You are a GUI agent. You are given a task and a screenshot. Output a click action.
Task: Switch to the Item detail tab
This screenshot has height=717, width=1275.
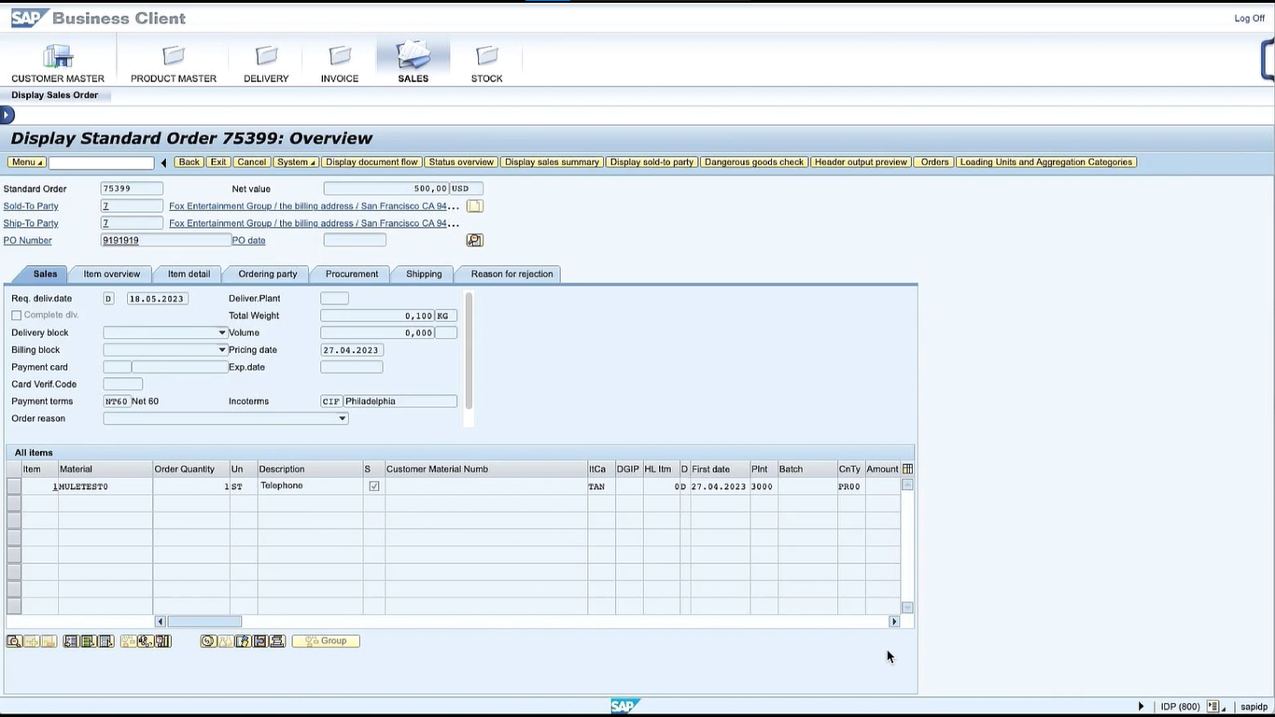[x=189, y=274]
